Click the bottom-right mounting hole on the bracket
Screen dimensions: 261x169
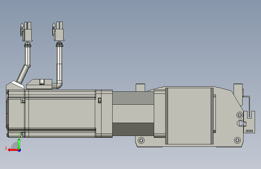(x=237, y=140)
